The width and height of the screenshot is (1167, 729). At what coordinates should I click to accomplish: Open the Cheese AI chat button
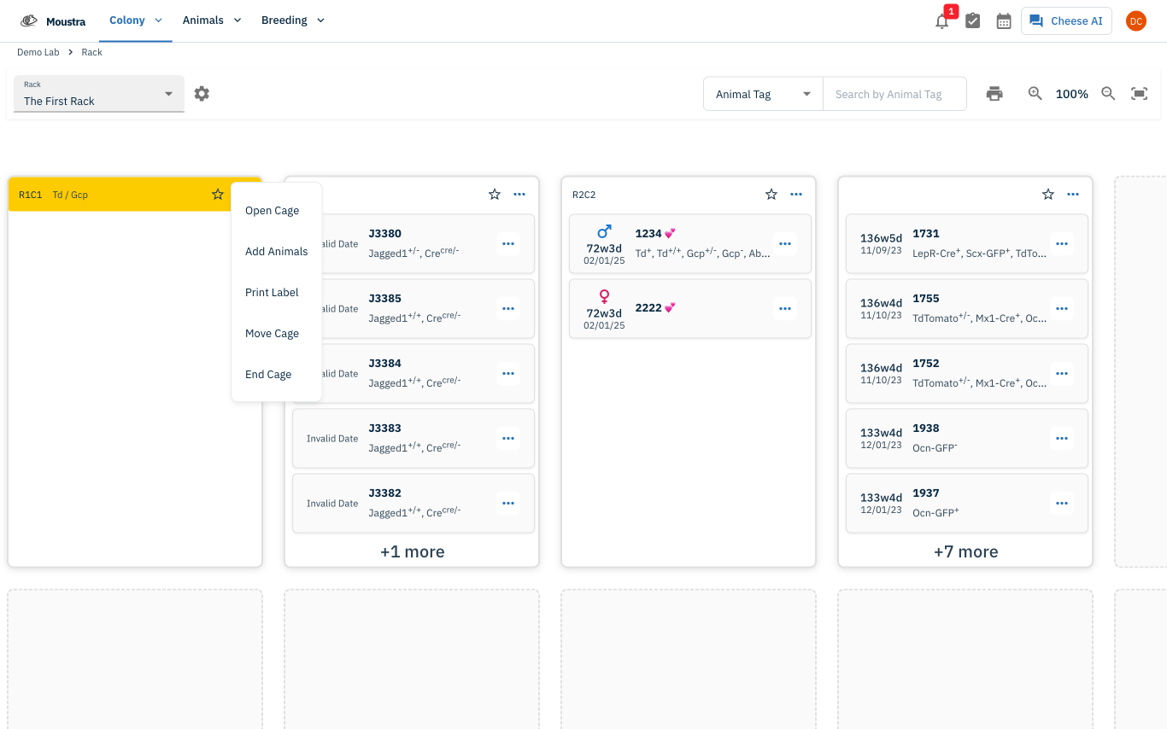point(1066,21)
